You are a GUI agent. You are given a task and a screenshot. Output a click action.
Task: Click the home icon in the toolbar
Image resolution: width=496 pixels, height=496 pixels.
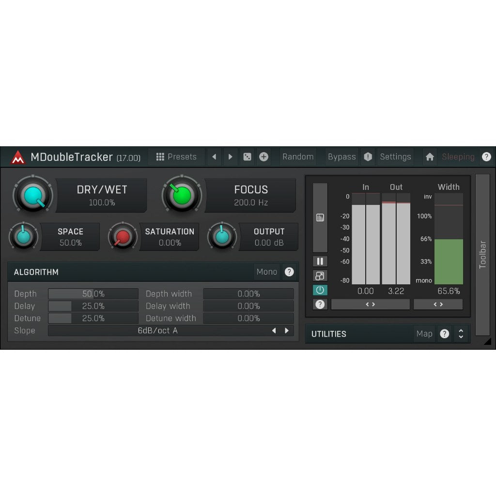click(429, 156)
